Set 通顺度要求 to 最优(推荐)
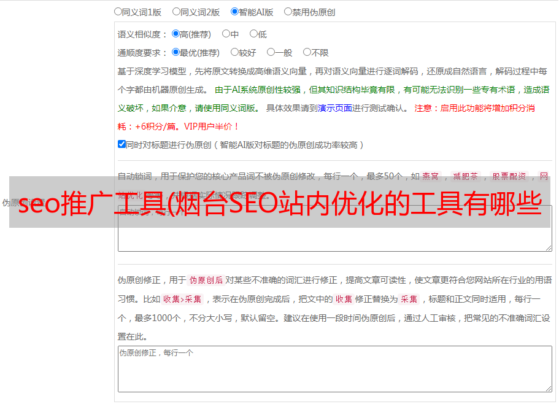 coord(175,52)
